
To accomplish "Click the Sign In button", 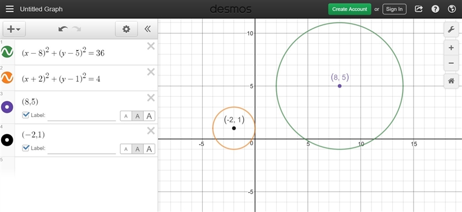I will (394, 9).
